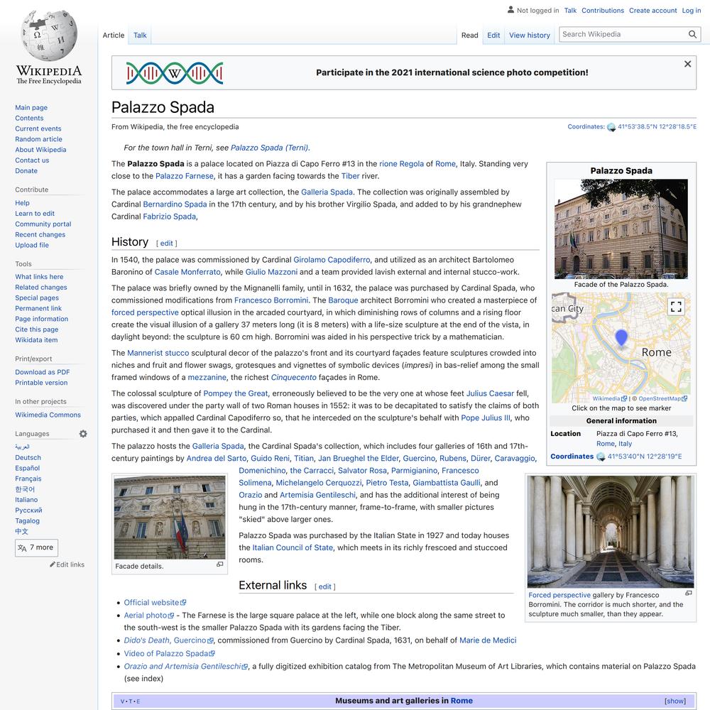Click the Donate sidebar link
Image resolution: width=710 pixels, height=710 pixels.
pyautogui.click(x=26, y=170)
